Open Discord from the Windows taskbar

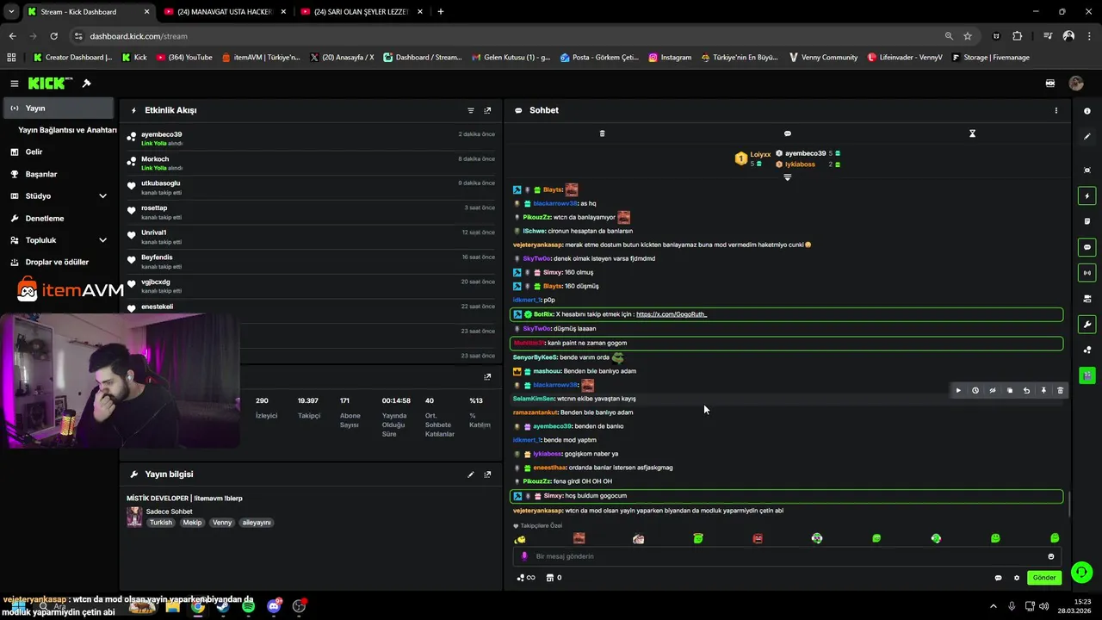pyautogui.click(x=274, y=606)
